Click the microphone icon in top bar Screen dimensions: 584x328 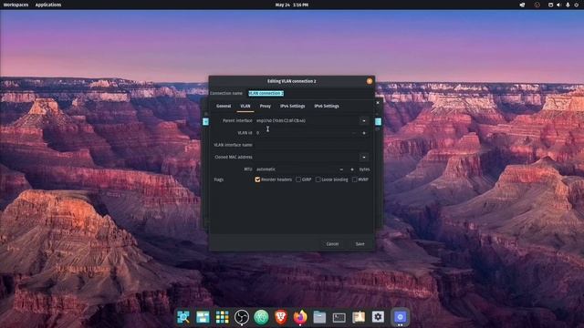(x=568, y=5)
